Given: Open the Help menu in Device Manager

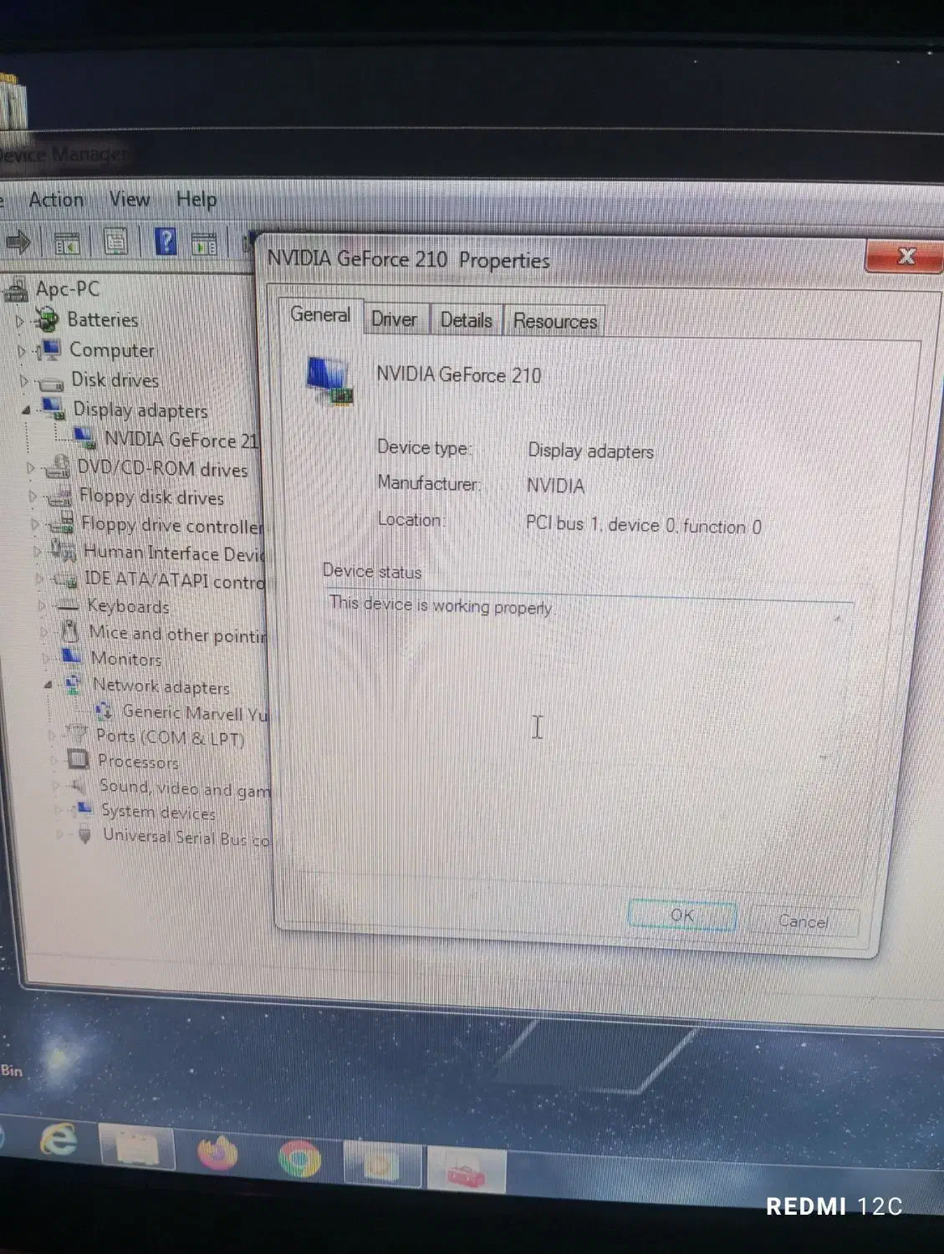Looking at the screenshot, I should click(x=196, y=199).
